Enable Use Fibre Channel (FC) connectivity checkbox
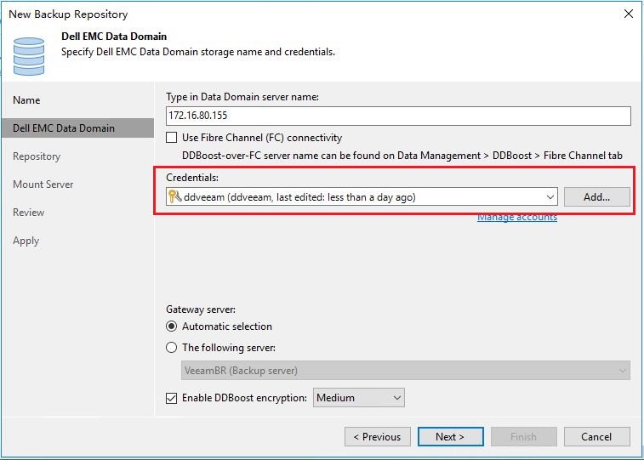This screenshot has width=644, height=460. [171, 138]
